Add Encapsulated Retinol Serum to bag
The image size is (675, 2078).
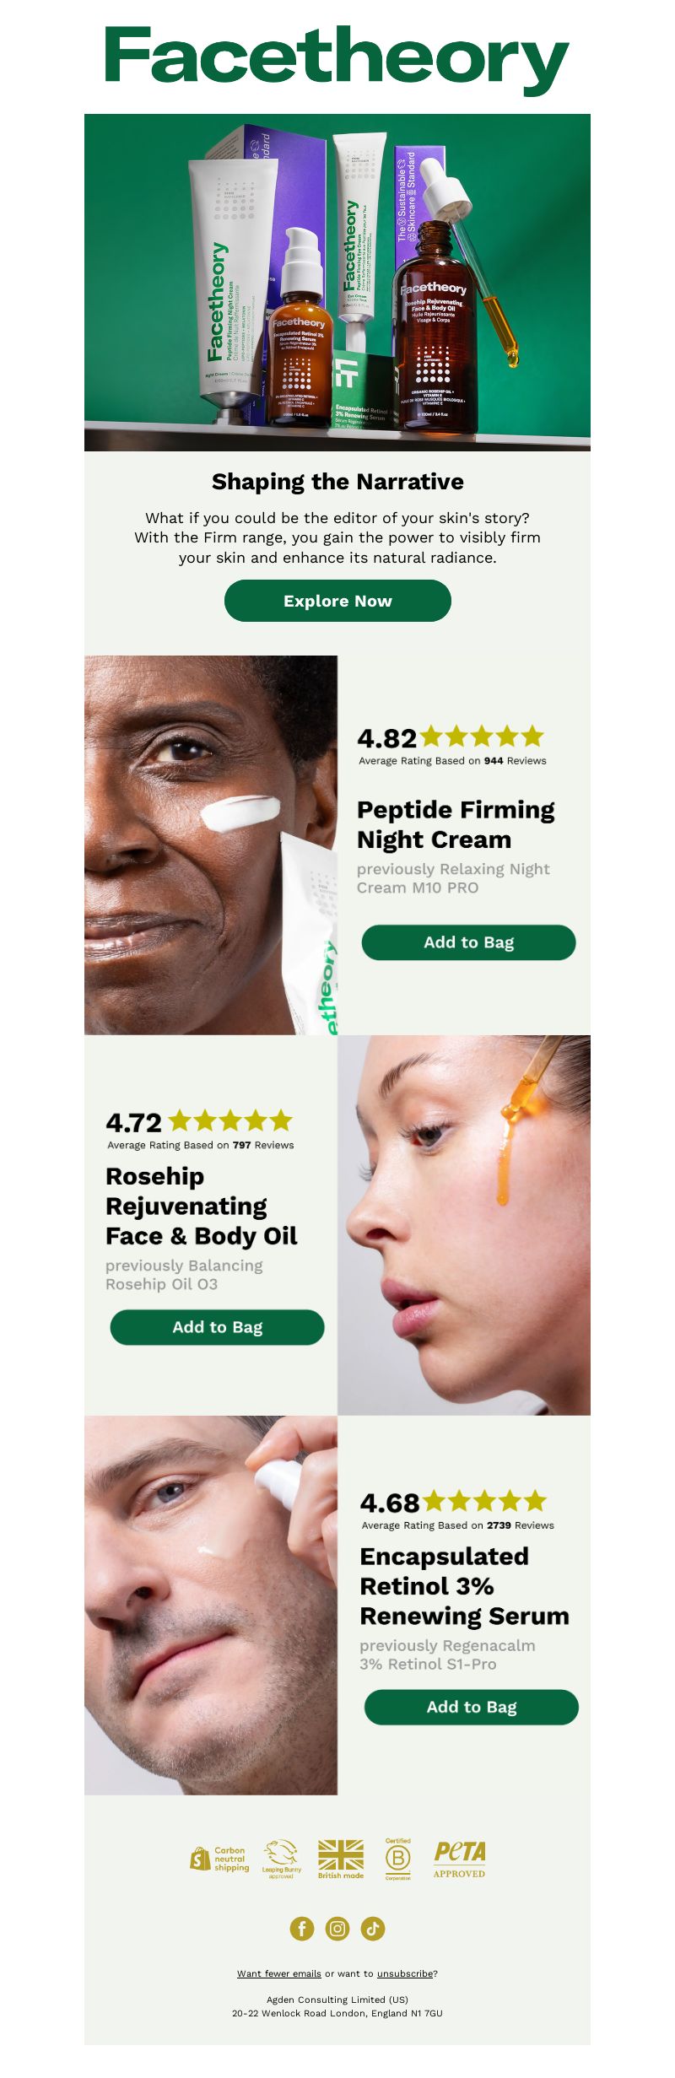coord(472,1707)
